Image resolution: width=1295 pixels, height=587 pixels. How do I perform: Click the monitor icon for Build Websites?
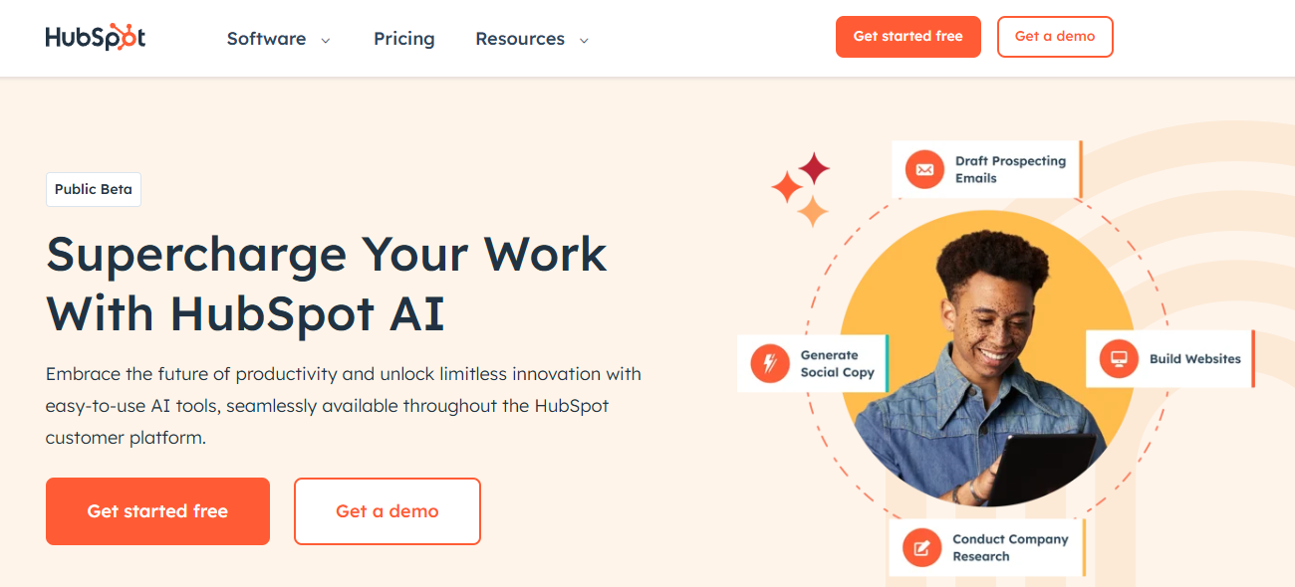[1119, 359]
